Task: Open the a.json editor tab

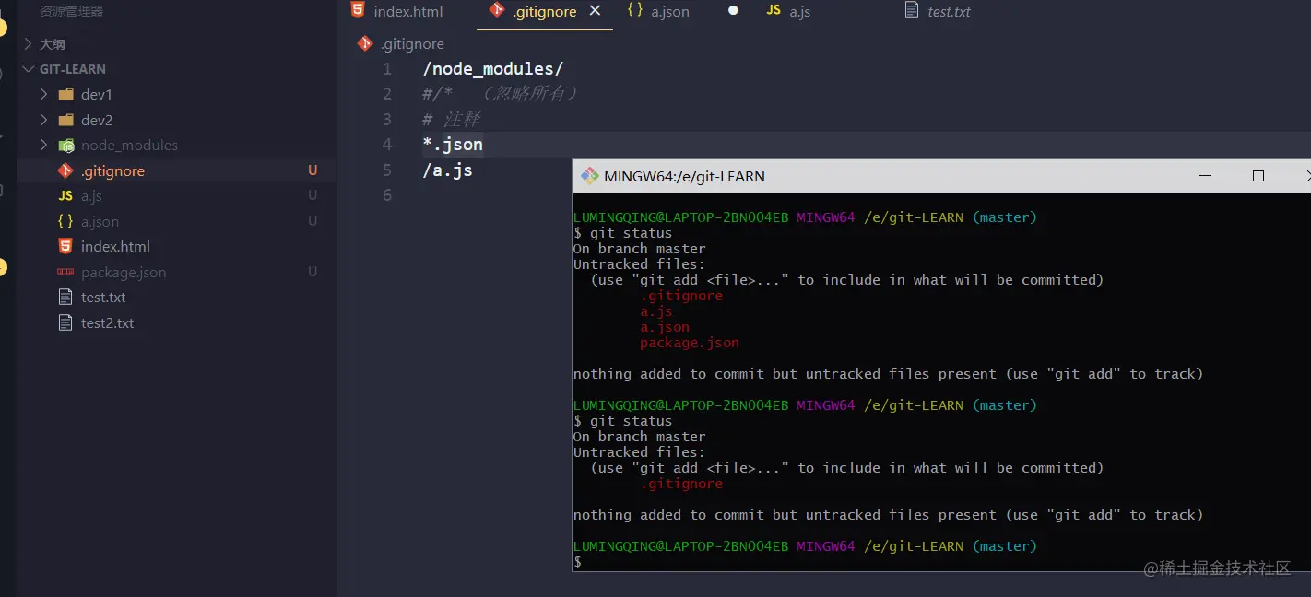Action: coord(670,12)
